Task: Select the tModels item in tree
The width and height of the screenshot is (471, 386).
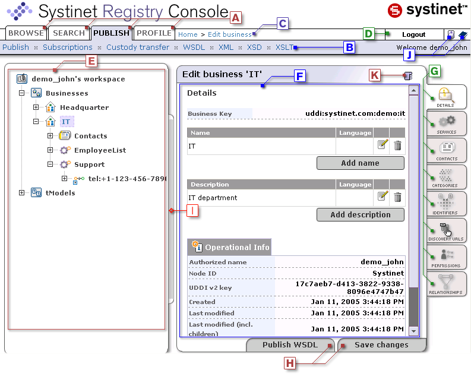Action: (x=60, y=193)
